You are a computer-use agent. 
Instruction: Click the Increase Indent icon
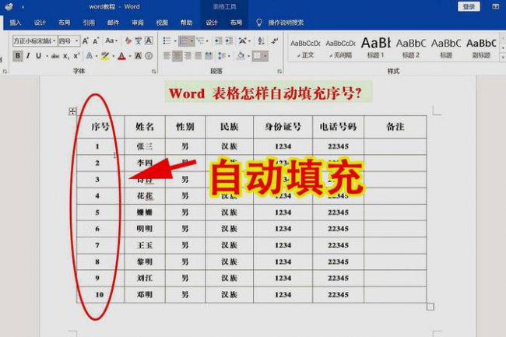click(229, 41)
